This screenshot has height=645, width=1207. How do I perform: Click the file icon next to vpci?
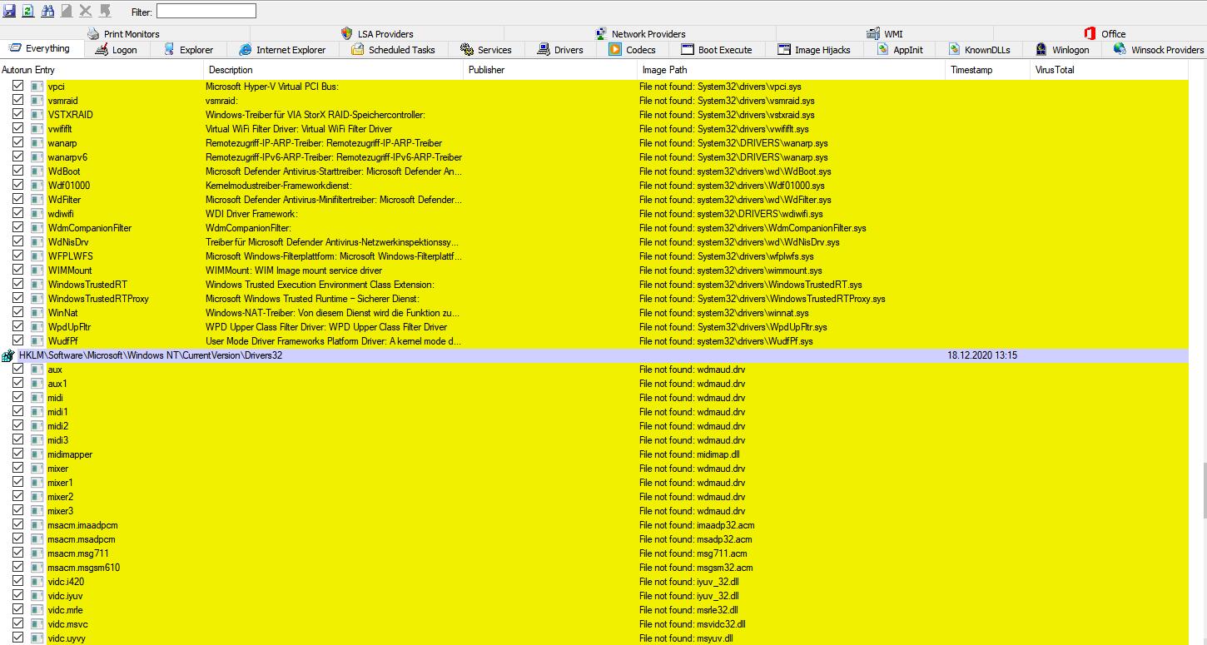pyautogui.click(x=37, y=87)
